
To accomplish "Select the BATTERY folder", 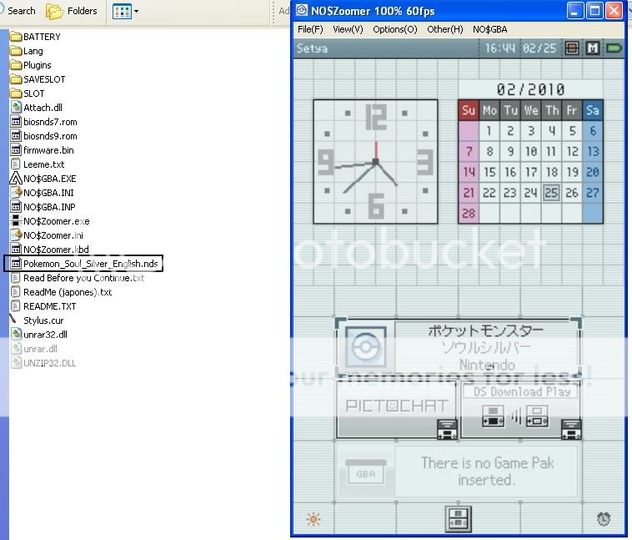I will (36, 37).
